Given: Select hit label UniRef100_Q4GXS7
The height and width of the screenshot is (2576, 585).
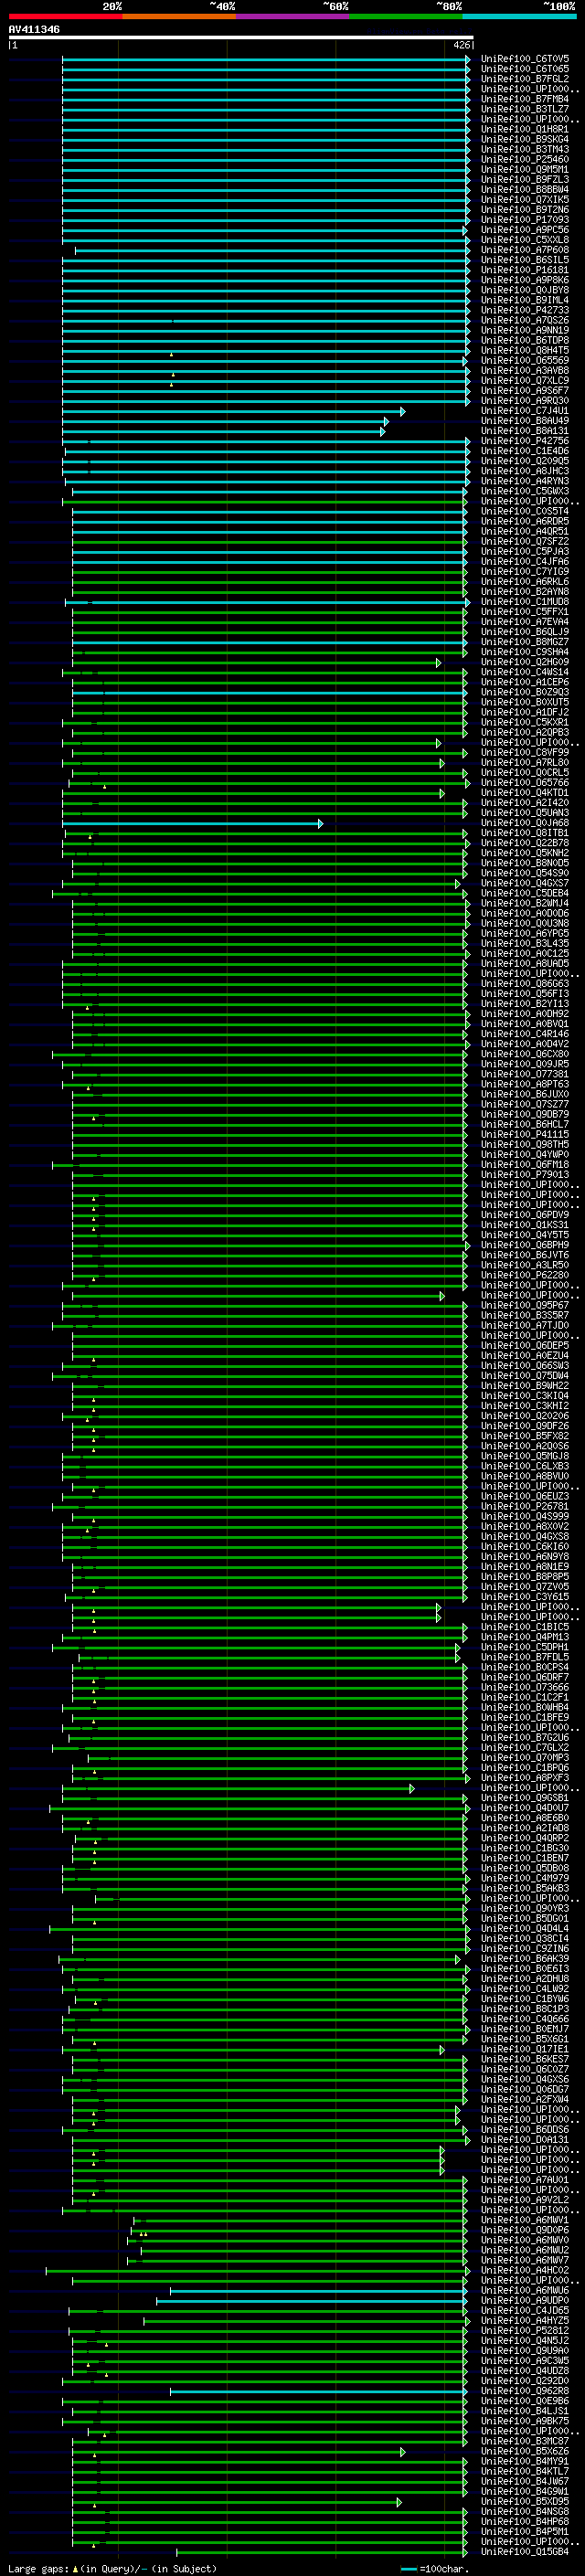Looking at the screenshot, I should pos(525,883).
